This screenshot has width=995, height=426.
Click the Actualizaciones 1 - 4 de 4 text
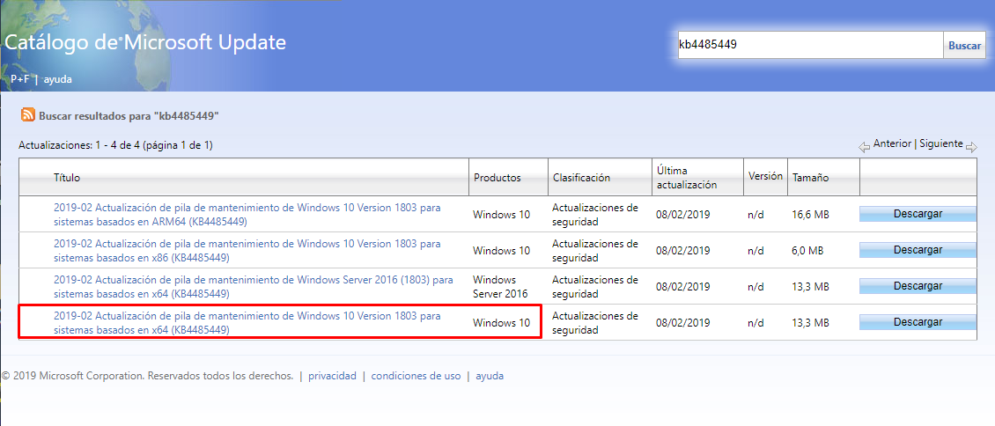tap(115, 145)
